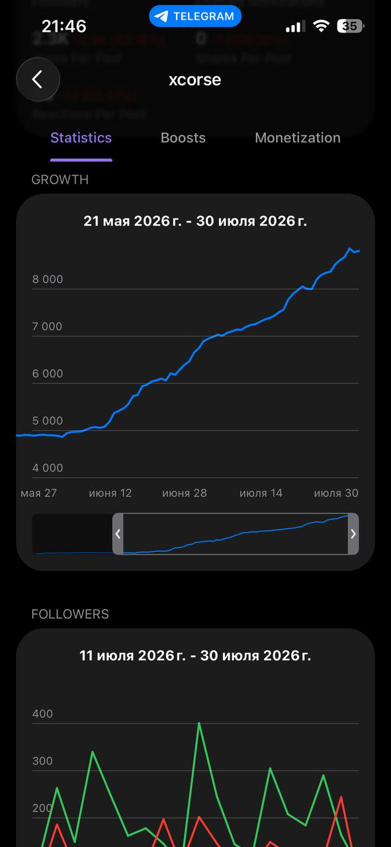
Task: Tap the red left-followers line peak
Action: coord(341,797)
